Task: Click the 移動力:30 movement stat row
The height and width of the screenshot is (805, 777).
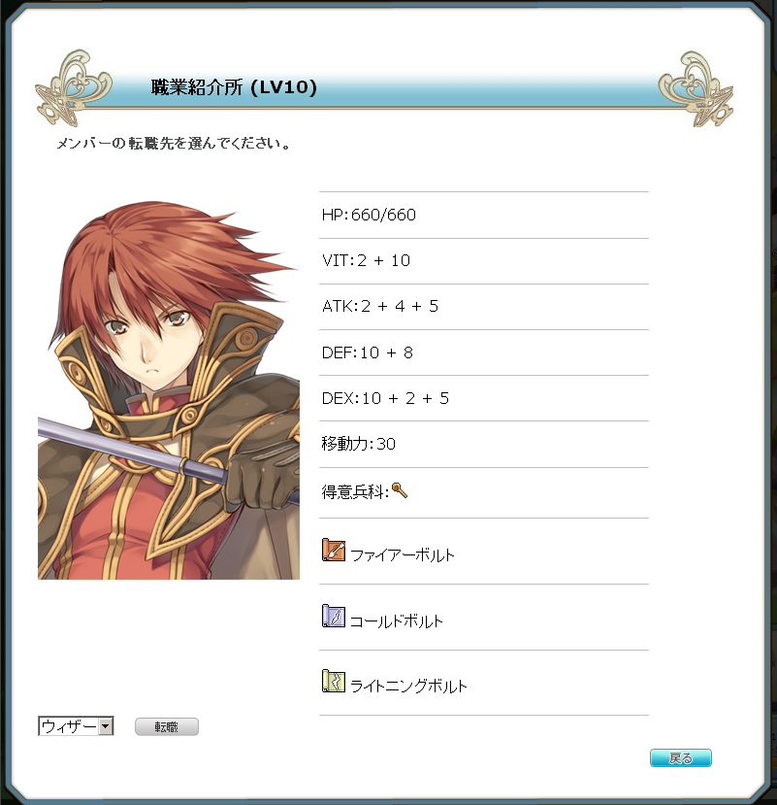Action: 484,444
